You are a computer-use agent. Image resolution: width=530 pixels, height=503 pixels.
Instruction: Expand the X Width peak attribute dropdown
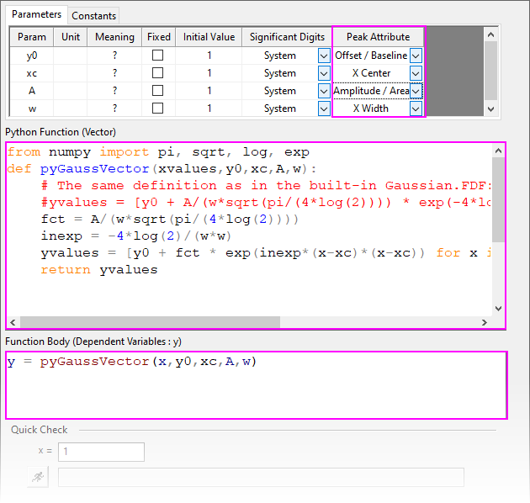click(x=415, y=109)
